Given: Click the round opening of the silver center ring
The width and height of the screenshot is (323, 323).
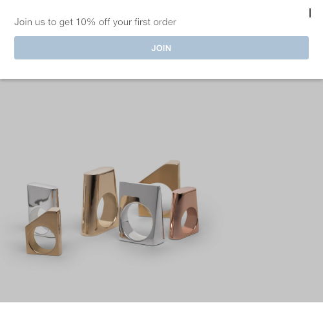Looking at the screenshot, I should (137, 222).
